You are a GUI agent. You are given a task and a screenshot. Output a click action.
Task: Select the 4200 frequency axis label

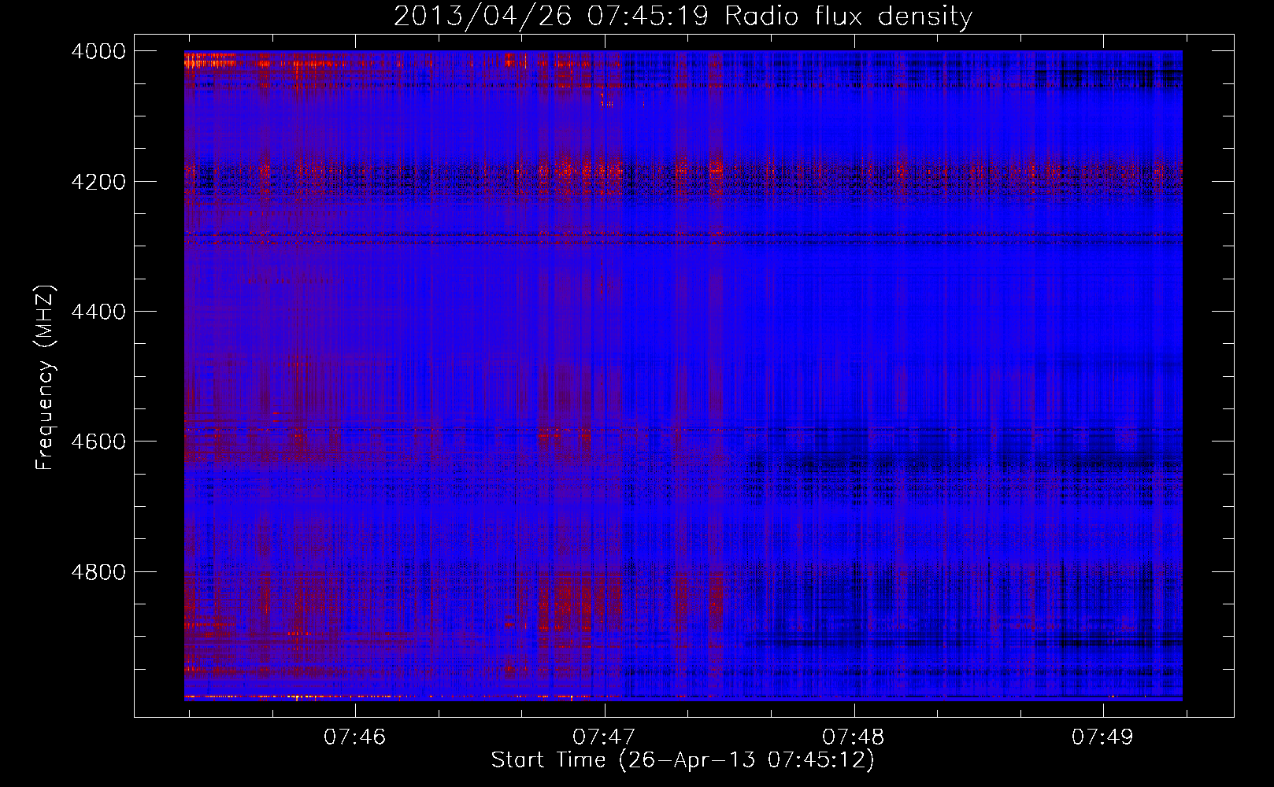pyautogui.click(x=98, y=182)
